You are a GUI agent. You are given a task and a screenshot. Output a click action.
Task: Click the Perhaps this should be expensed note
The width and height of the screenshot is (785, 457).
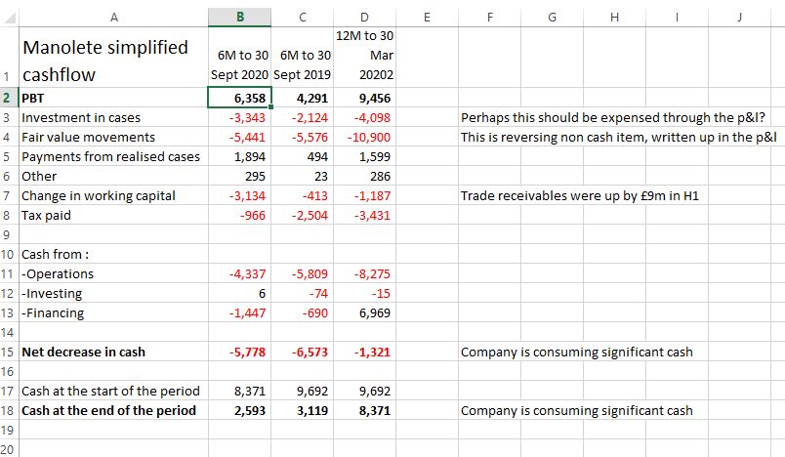(613, 117)
